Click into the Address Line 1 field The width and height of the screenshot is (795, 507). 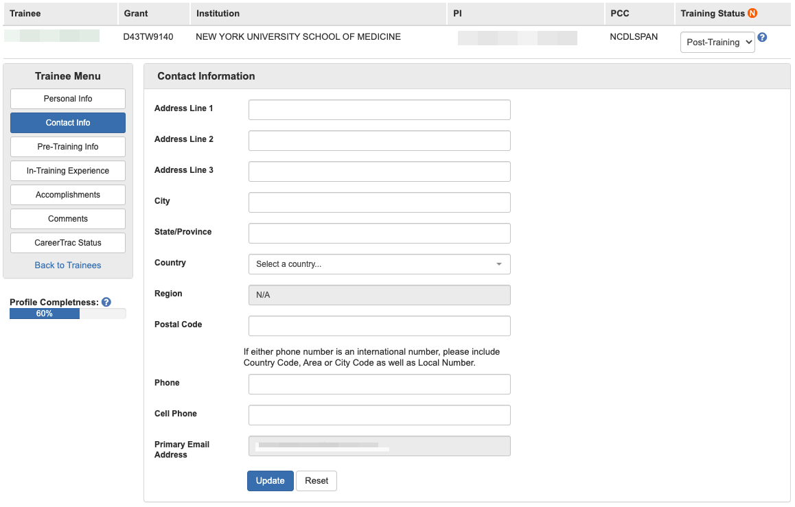(x=379, y=110)
